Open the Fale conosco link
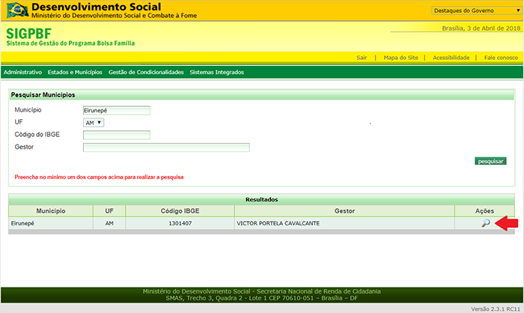The image size is (524, 313). (x=501, y=58)
